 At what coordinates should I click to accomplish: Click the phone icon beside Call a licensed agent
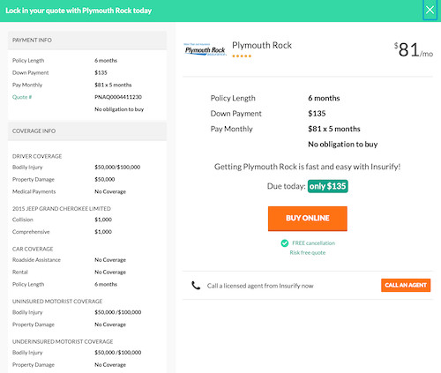(x=196, y=286)
